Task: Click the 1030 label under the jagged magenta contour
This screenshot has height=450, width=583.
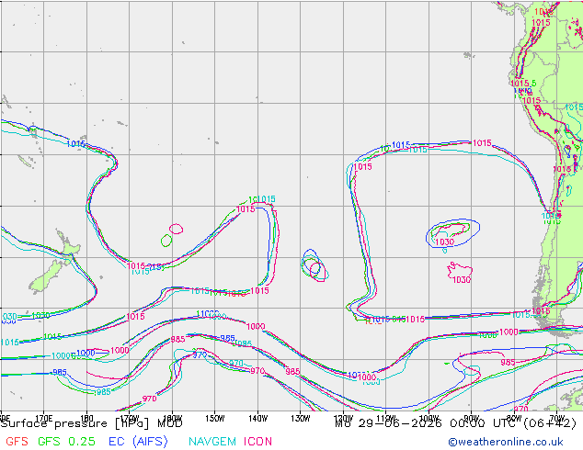Action: (462, 279)
